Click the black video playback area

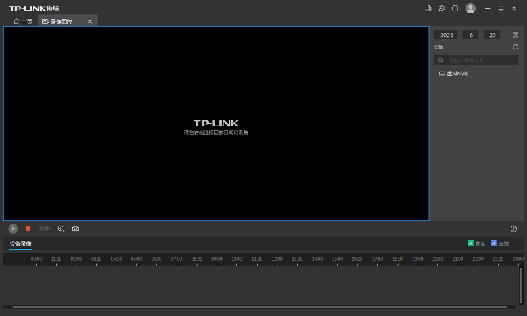(216, 123)
